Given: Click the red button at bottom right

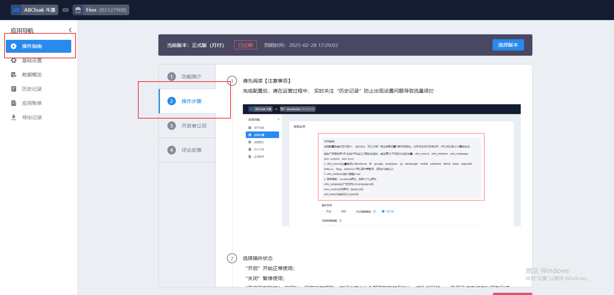Looking at the screenshot, I should [x=513, y=294].
